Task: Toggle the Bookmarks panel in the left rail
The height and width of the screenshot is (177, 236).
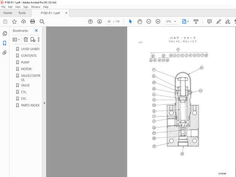Action: click(x=5, y=43)
